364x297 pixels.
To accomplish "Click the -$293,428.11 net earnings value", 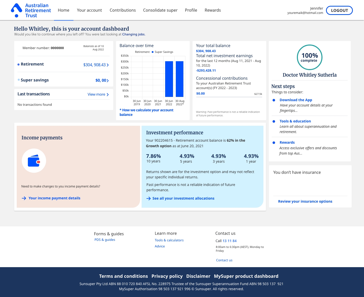I will (x=206, y=71).
